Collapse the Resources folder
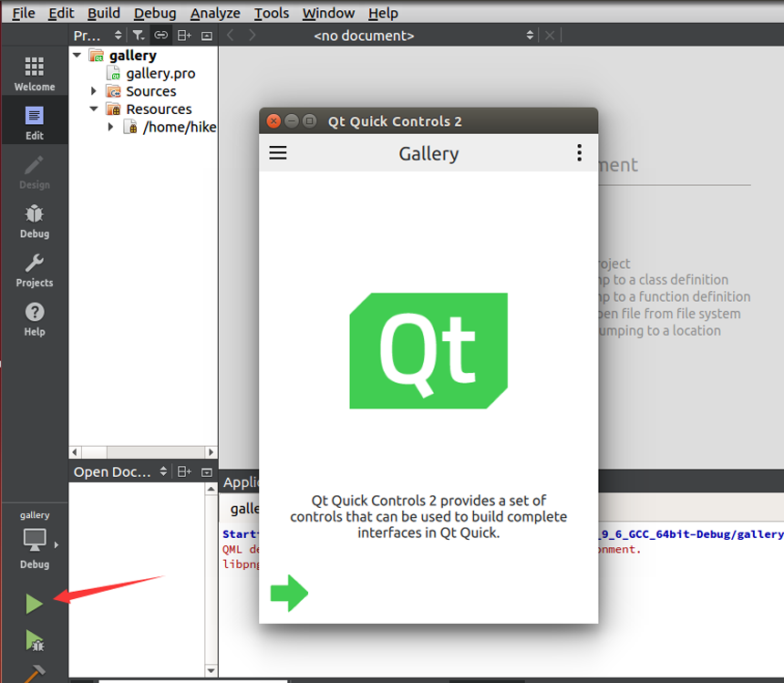784x683 pixels. pos(94,109)
